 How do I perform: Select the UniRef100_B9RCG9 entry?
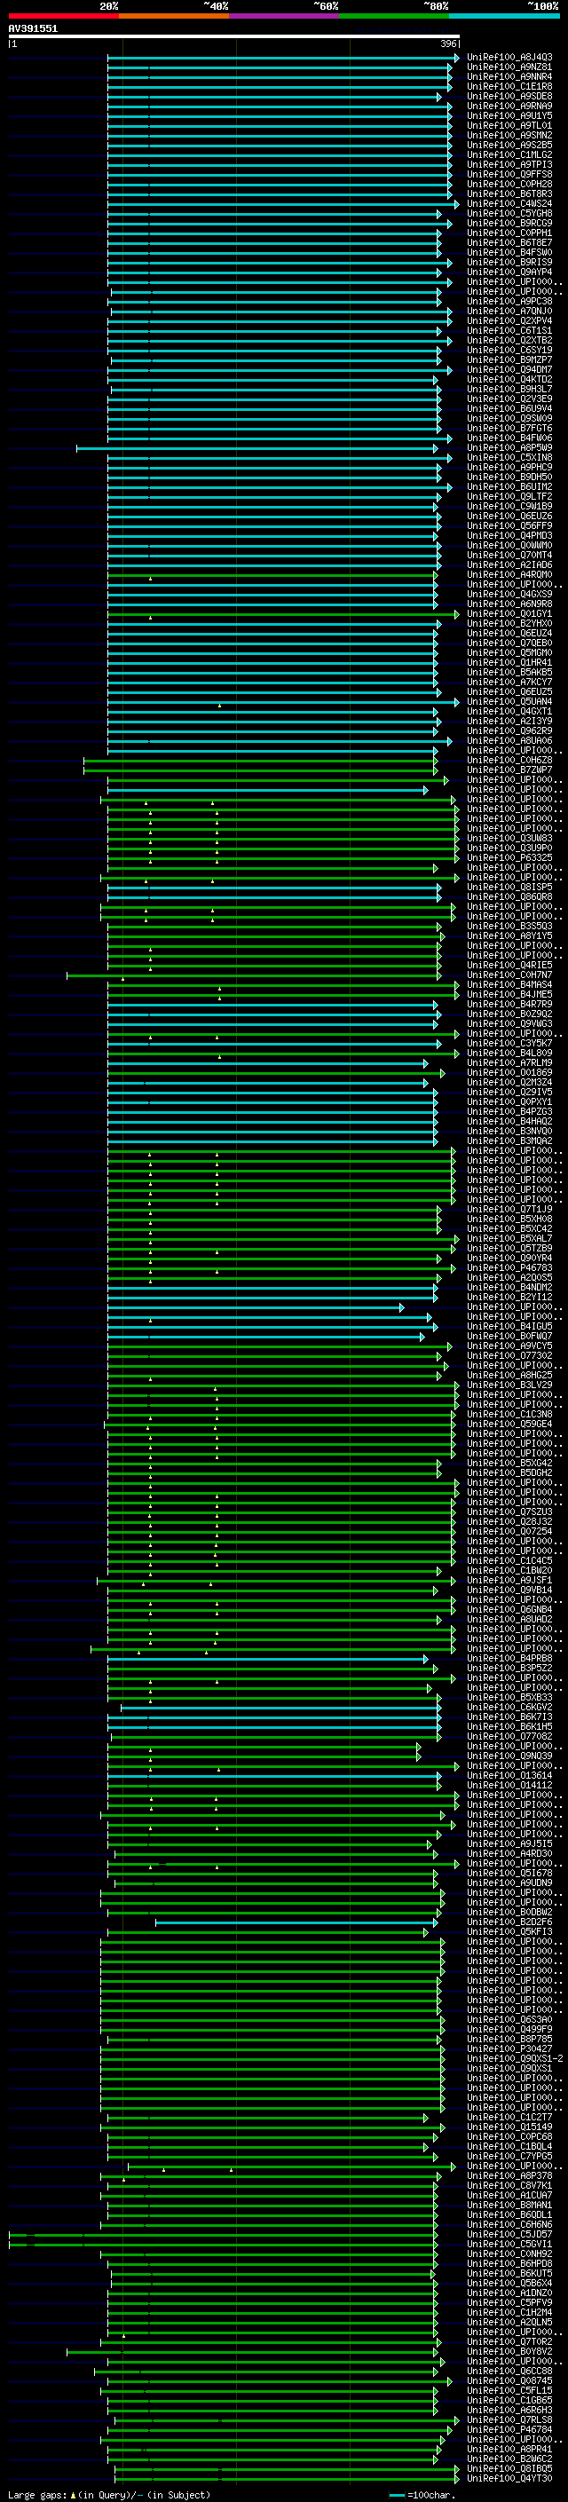click(x=509, y=224)
